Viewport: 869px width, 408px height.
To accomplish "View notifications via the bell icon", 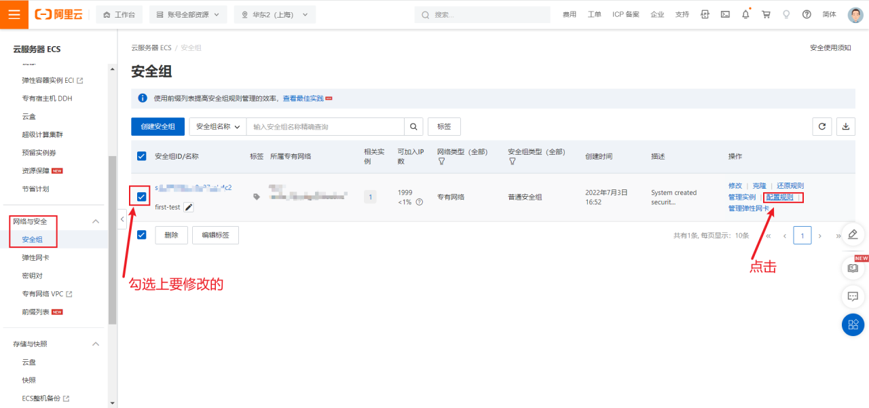I will 745,14.
